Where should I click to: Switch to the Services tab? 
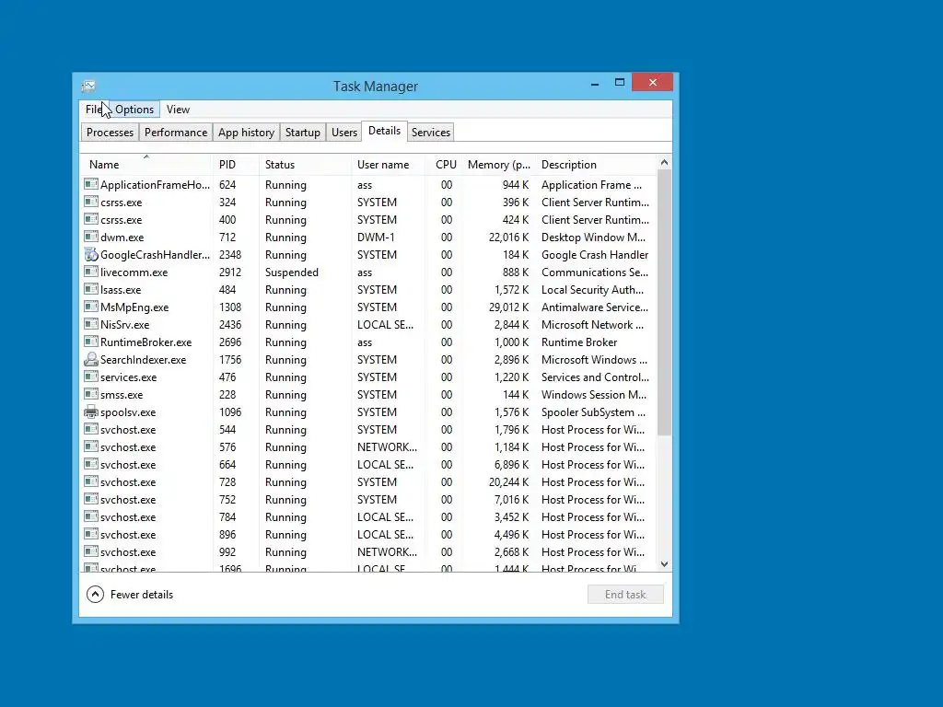click(x=431, y=133)
